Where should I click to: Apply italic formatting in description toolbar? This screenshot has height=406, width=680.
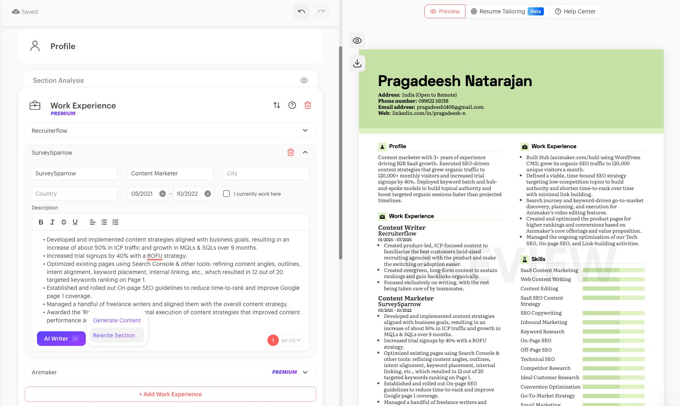click(52, 222)
